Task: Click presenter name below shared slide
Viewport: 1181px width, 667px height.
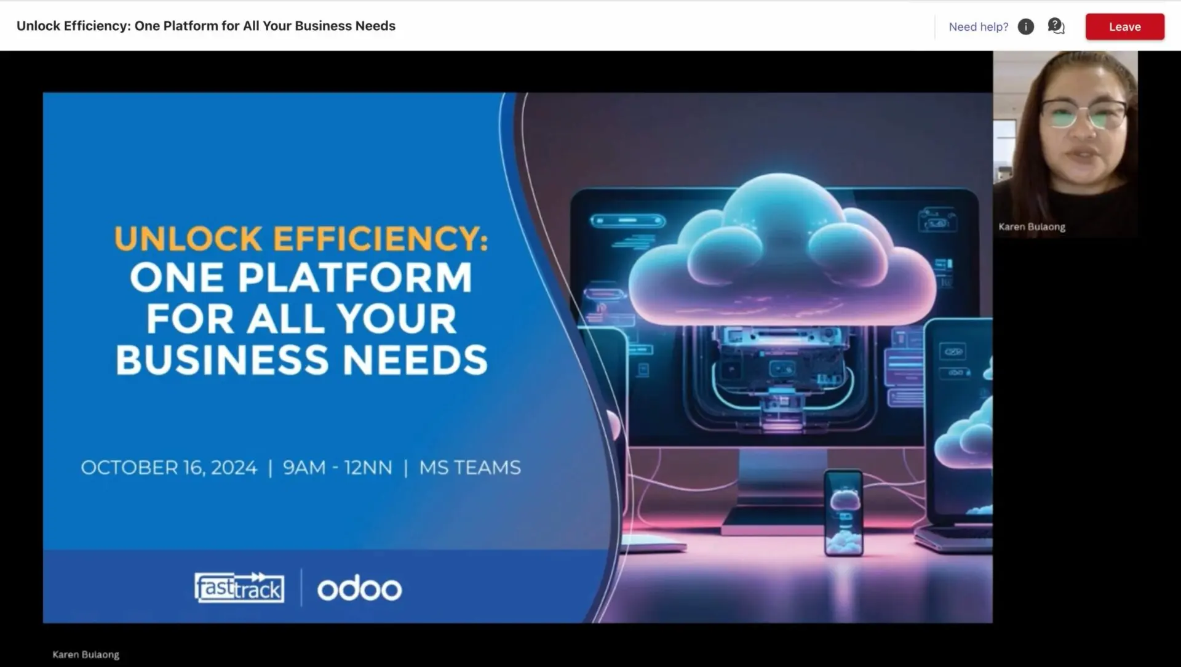Action: [x=85, y=654]
